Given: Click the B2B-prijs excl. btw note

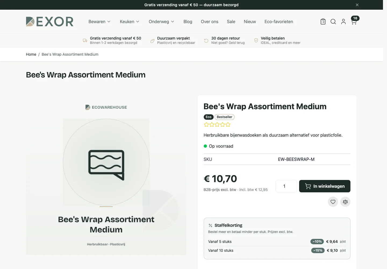Looking at the screenshot, I should point(220,190).
